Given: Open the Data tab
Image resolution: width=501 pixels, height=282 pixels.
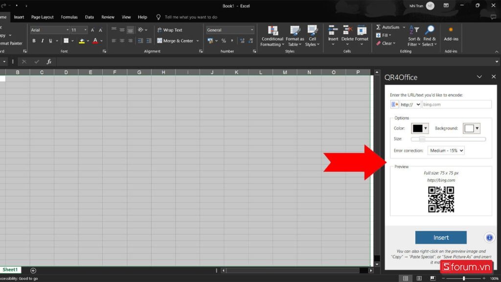Looking at the screenshot, I should point(90,17).
